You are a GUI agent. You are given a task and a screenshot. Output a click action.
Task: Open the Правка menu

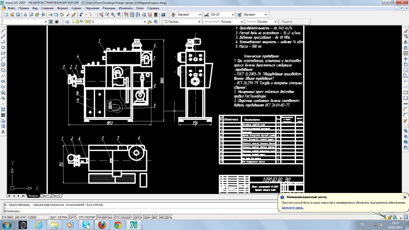pos(24,8)
